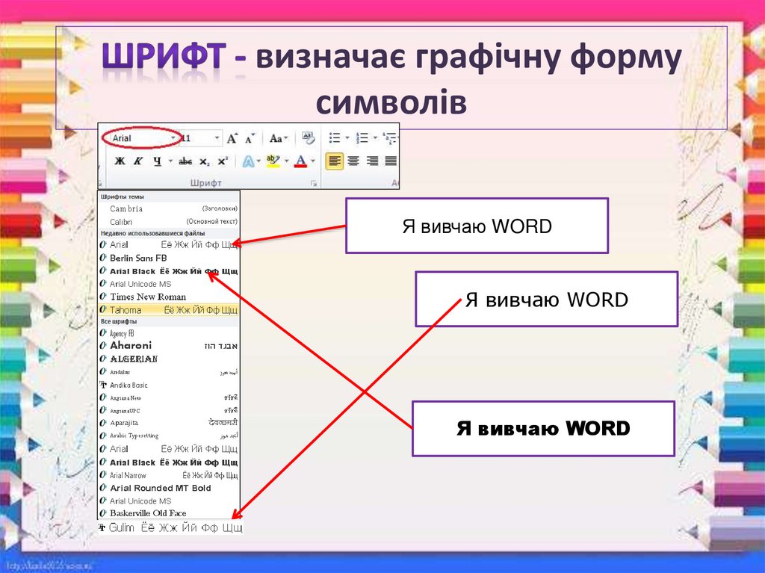This screenshot has width=765, height=573.
Task: Click the bold Arial Black sample text box
Action: tap(544, 429)
